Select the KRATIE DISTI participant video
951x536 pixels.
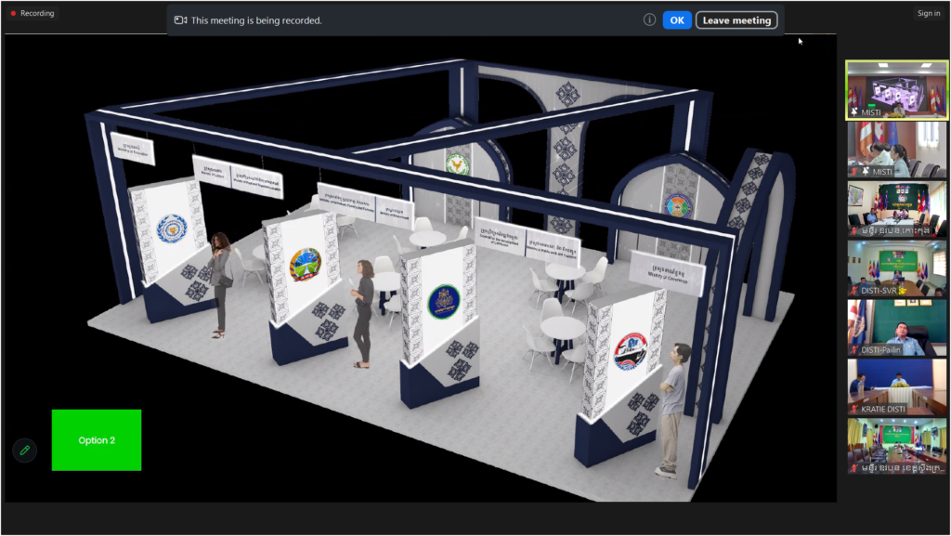[896, 386]
